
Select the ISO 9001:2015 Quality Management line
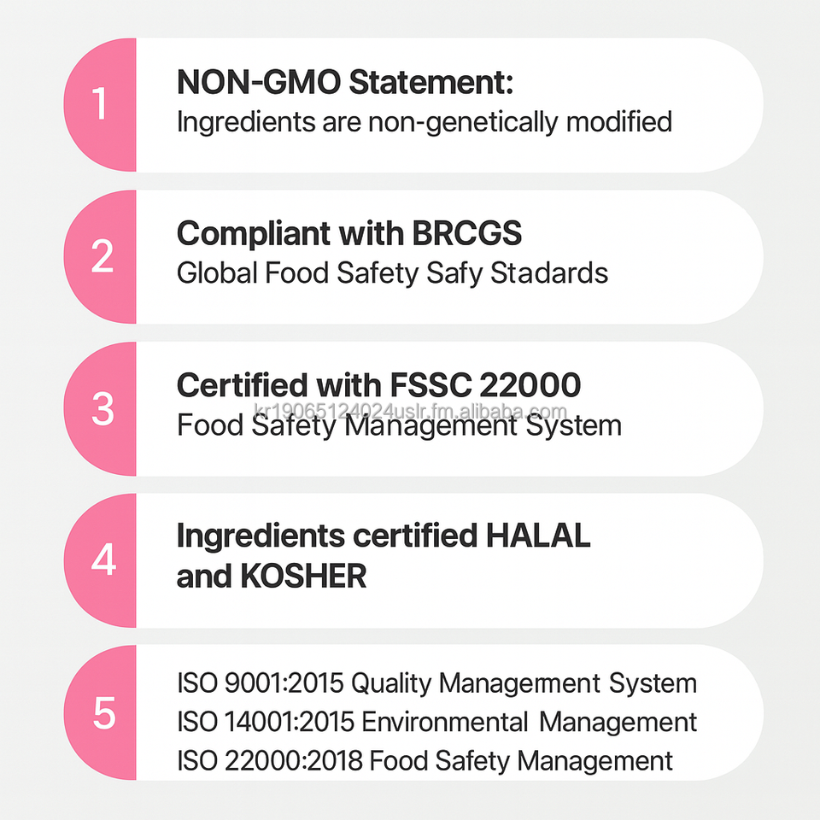(x=436, y=683)
